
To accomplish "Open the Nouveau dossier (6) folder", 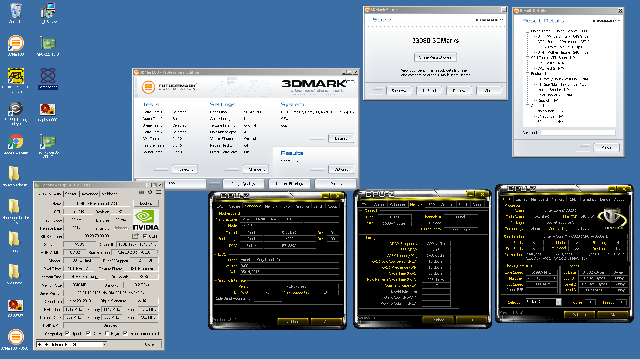I will point(16,211).
